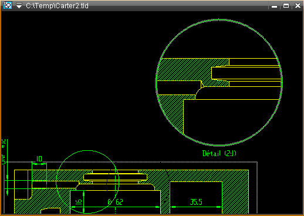This screenshot has width=304, height=216.
Task: Select the dotted border of detail view
Action: click(x=219, y=19)
